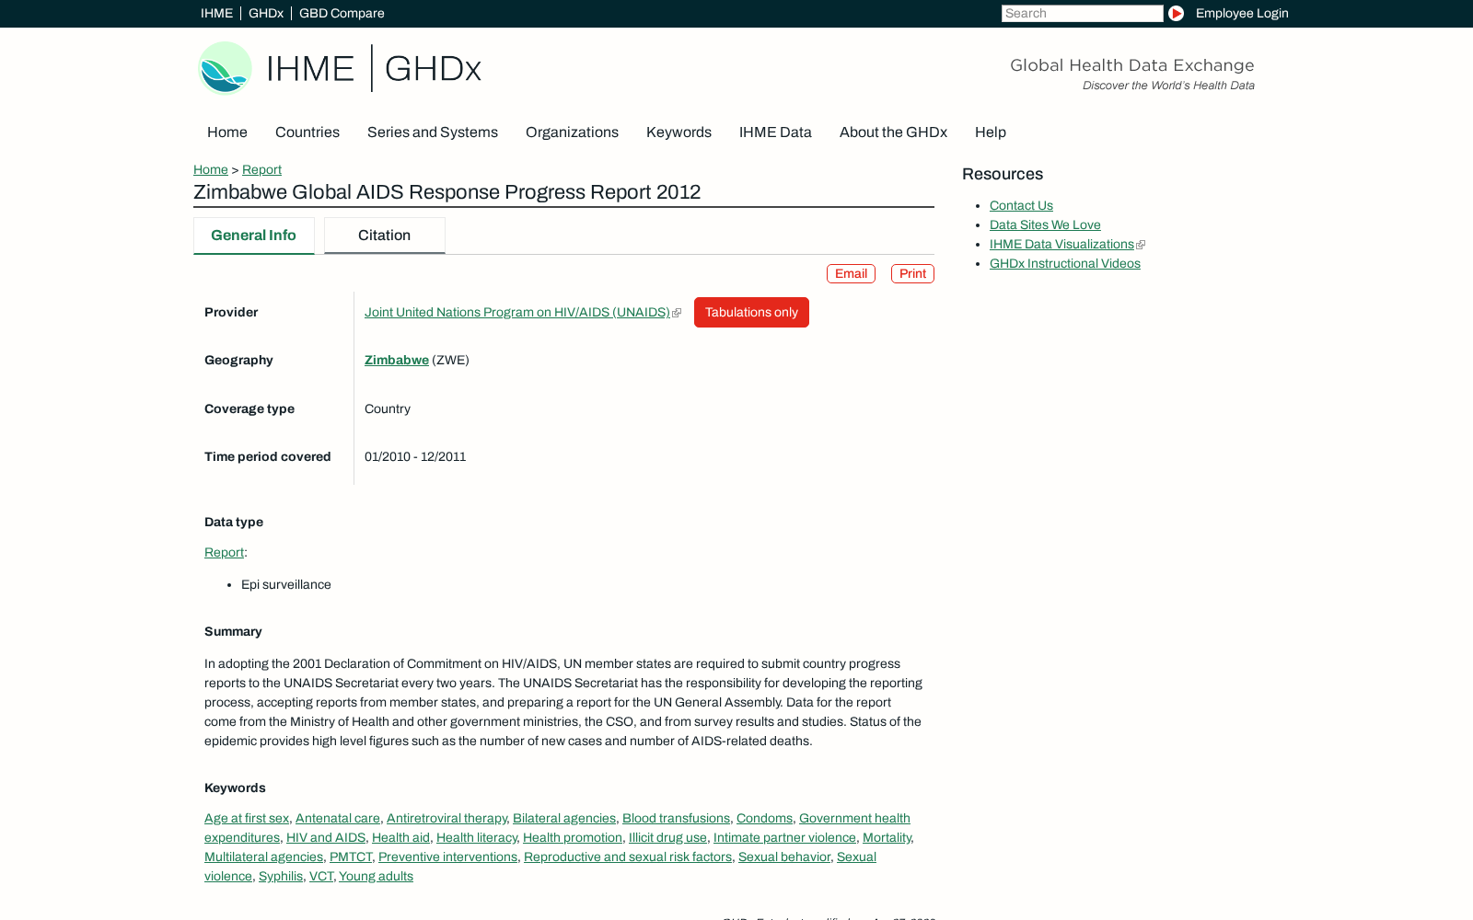Image resolution: width=1473 pixels, height=920 pixels.
Task: Click the Antiretroviral therapy keyword
Action: pyautogui.click(x=447, y=818)
